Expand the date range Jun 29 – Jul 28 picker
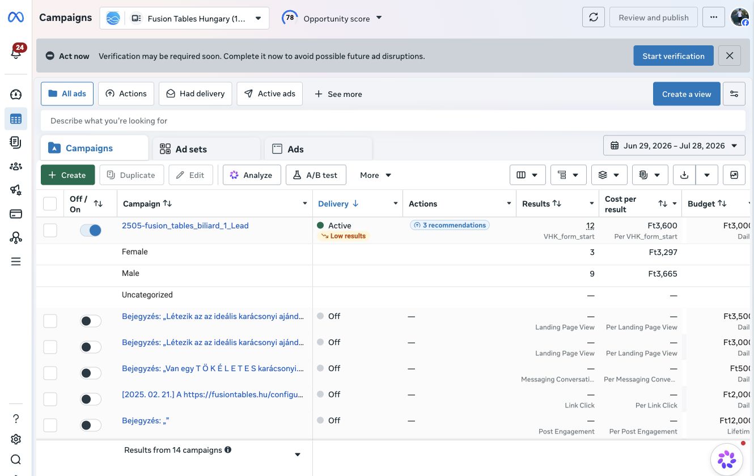754x476 pixels. click(x=674, y=146)
